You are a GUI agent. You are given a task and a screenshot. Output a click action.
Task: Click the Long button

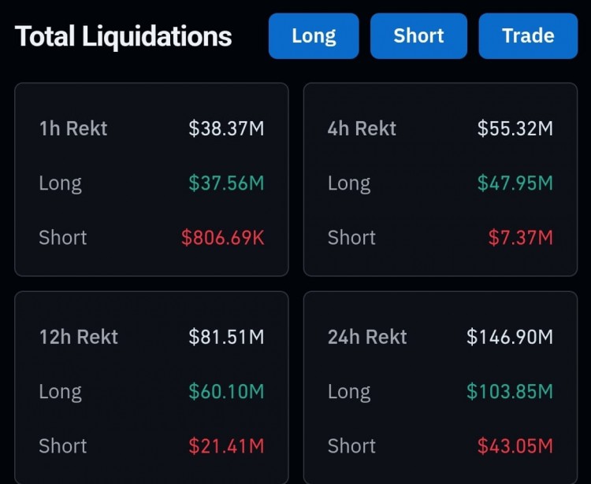[314, 36]
